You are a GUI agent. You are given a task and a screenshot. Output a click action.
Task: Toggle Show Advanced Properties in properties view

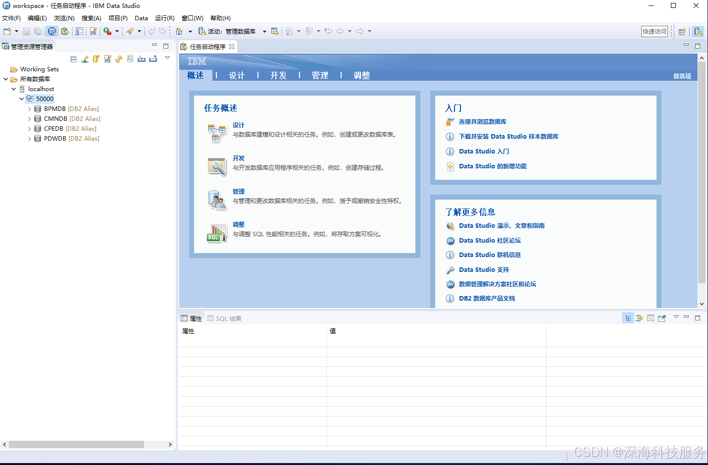point(639,318)
